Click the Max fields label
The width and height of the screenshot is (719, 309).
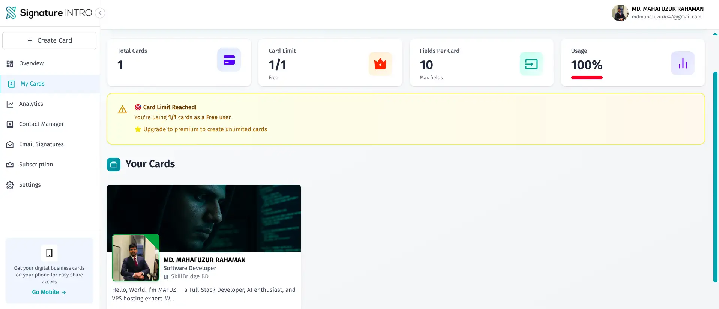tap(431, 78)
